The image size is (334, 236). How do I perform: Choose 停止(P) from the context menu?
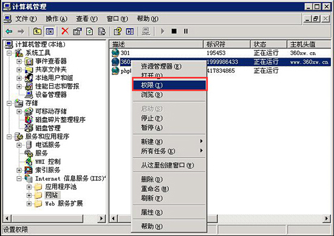[x=169, y=118]
